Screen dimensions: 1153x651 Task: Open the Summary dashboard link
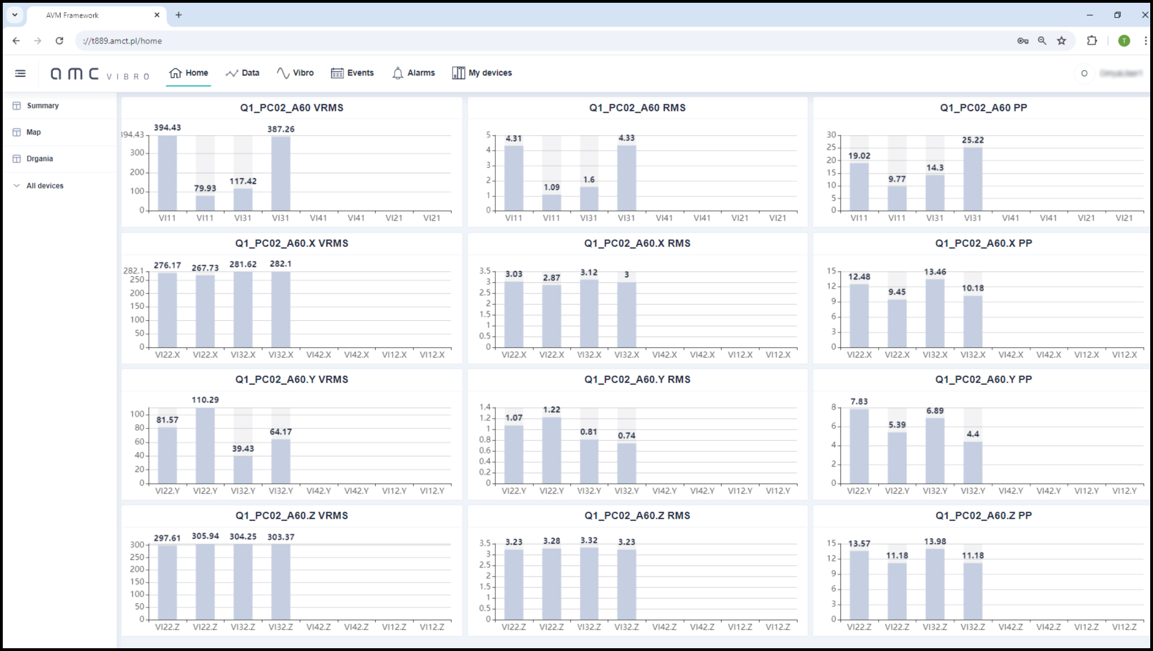pyautogui.click(x=43, y=106)
